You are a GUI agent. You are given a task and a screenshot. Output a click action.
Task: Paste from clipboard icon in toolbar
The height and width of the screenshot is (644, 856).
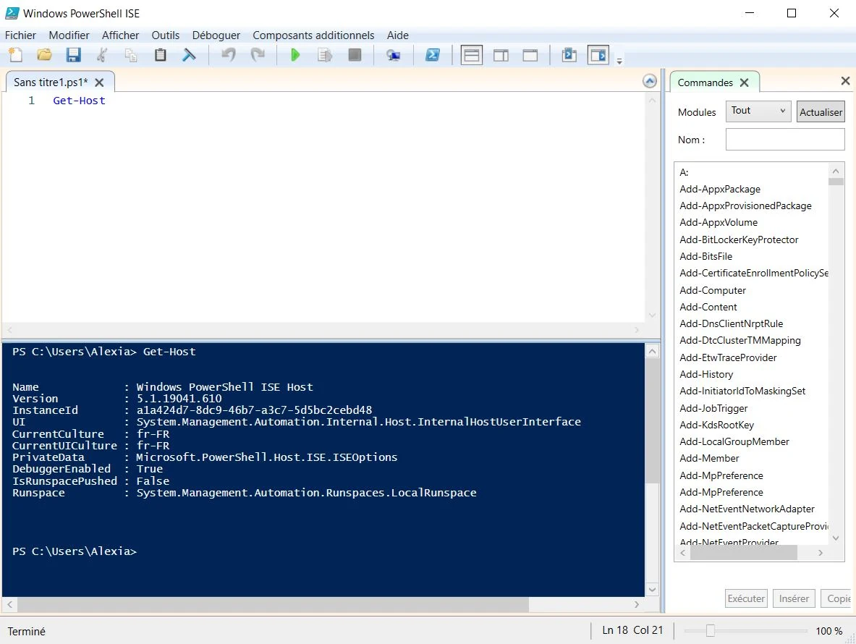click(x=160, y=55)
